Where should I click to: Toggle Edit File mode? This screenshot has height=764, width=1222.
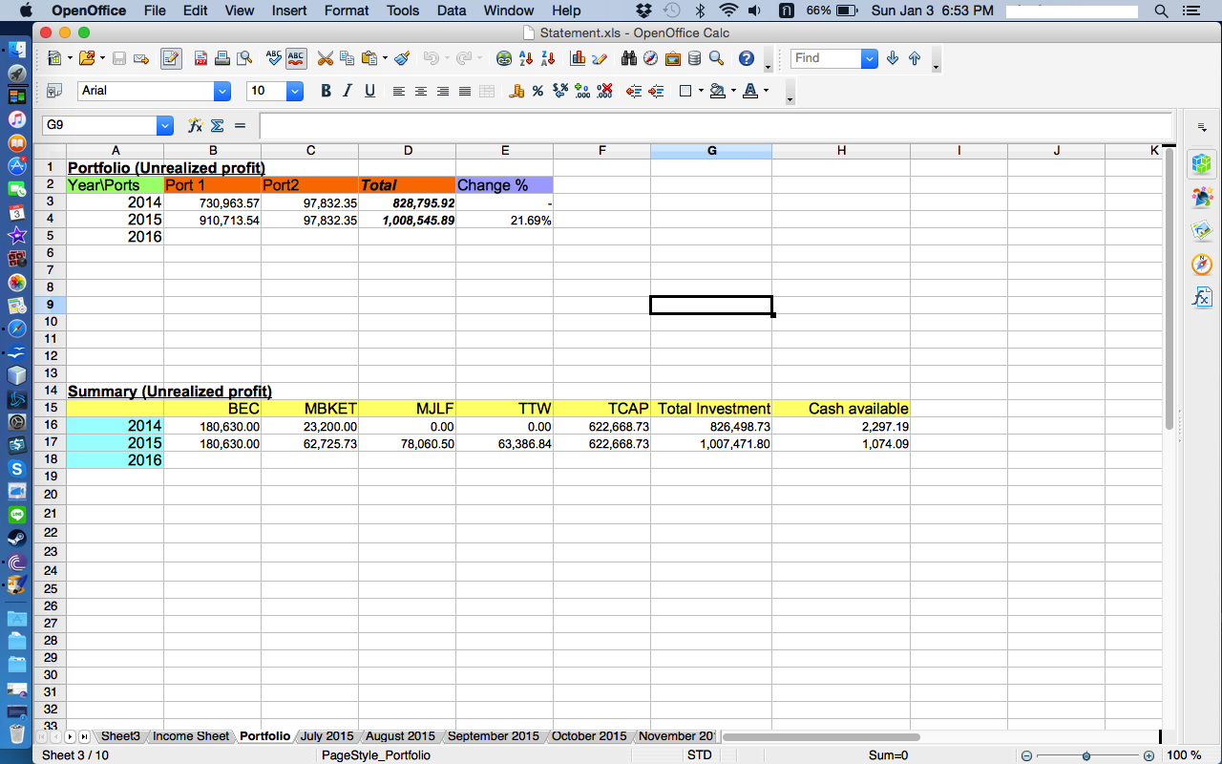click(171, 58)
